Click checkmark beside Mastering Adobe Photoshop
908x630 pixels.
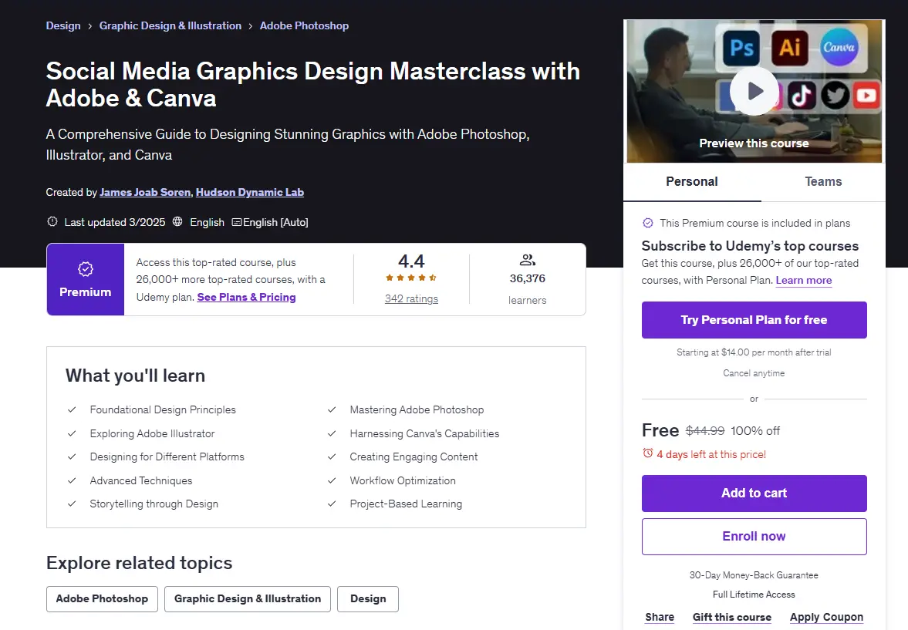point(332,410)
